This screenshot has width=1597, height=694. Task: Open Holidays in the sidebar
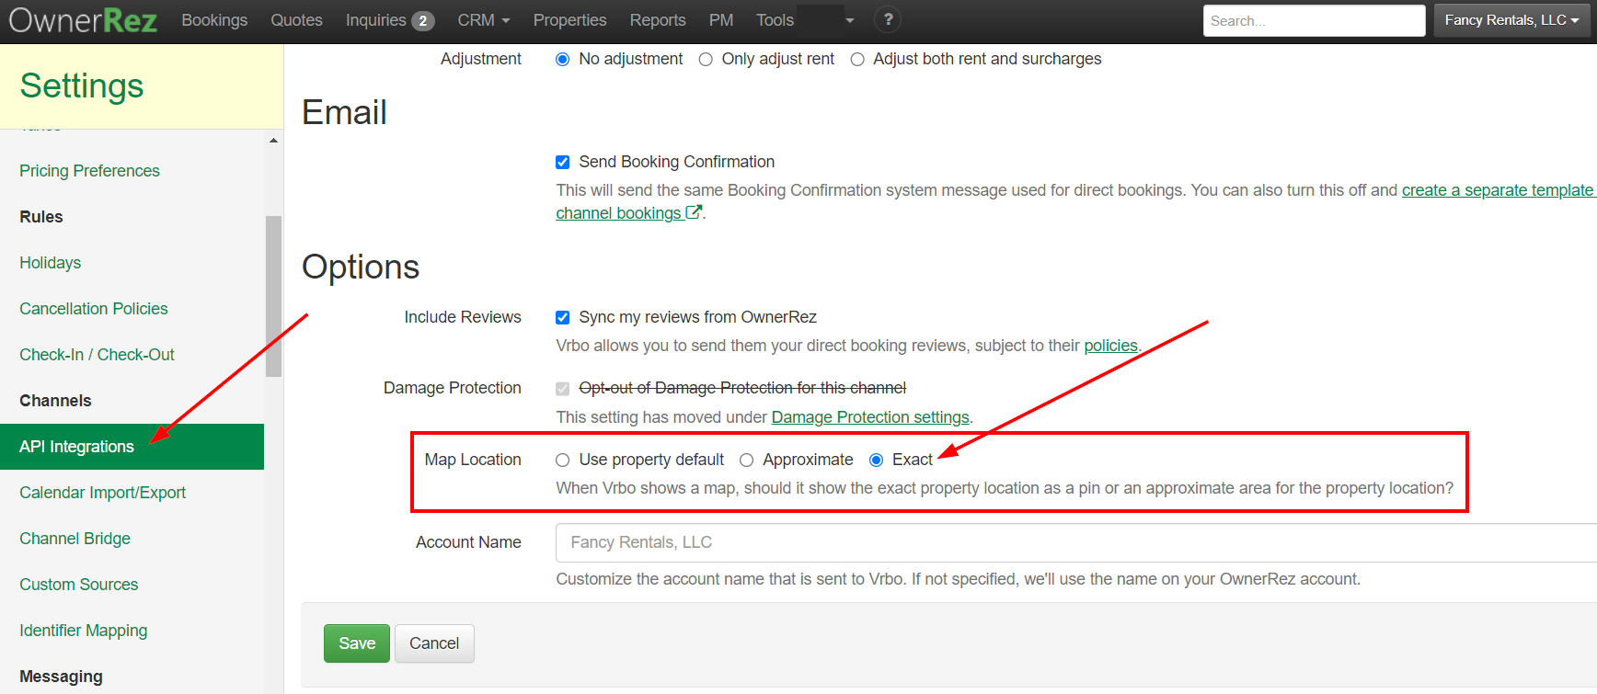click(50, 263)
